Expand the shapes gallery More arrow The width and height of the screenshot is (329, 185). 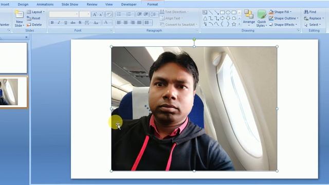[x=240, y=24]
